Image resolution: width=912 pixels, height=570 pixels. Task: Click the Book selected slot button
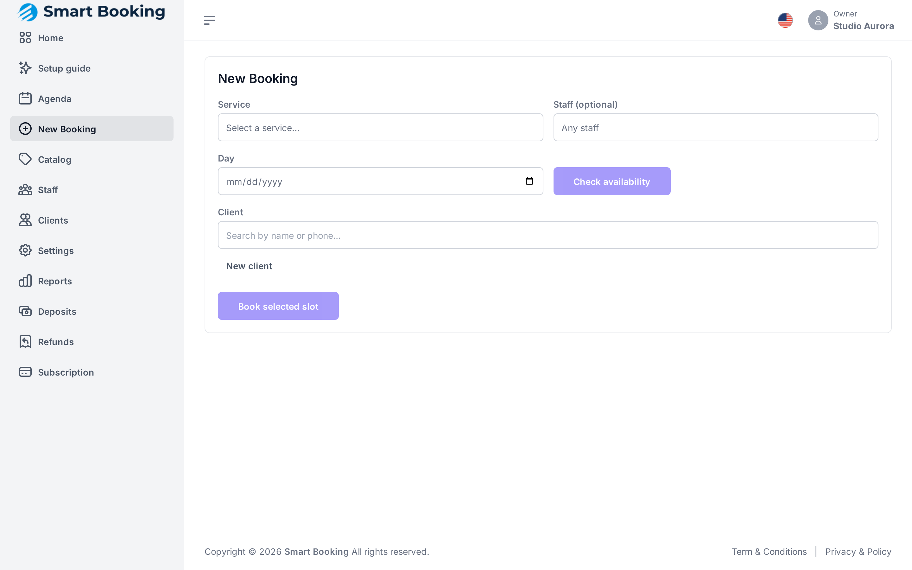pyautogui.click(x=278, y=306)
